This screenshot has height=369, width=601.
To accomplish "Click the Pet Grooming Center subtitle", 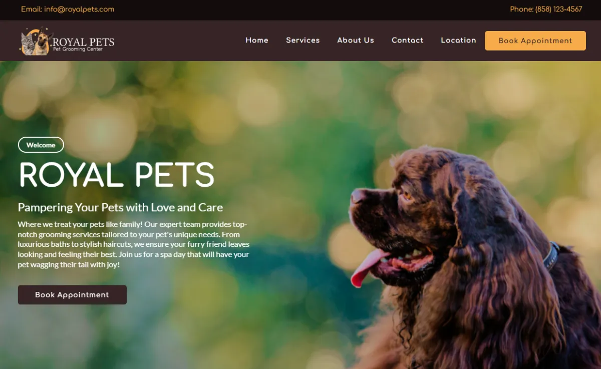I will tap(78, 50).
